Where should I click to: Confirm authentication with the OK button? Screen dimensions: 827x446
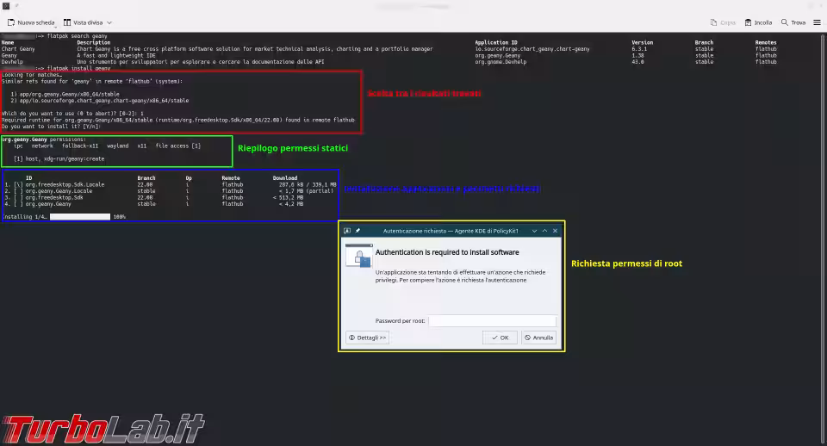click(x=500, y=338)
